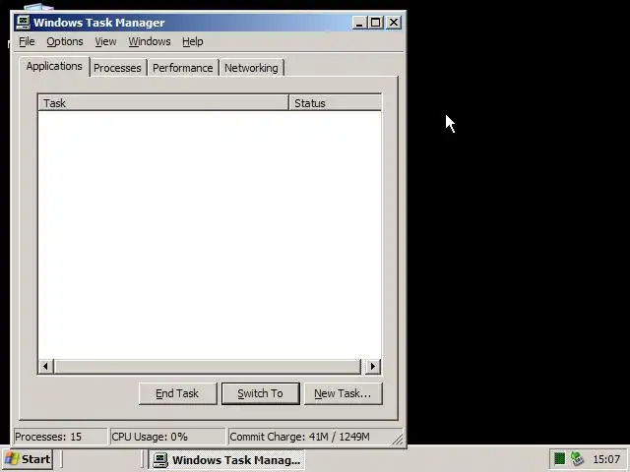The image size is (630, 472).
Task: Click the safely remove hardware tray icon
Action: click(x=577, y=458)
